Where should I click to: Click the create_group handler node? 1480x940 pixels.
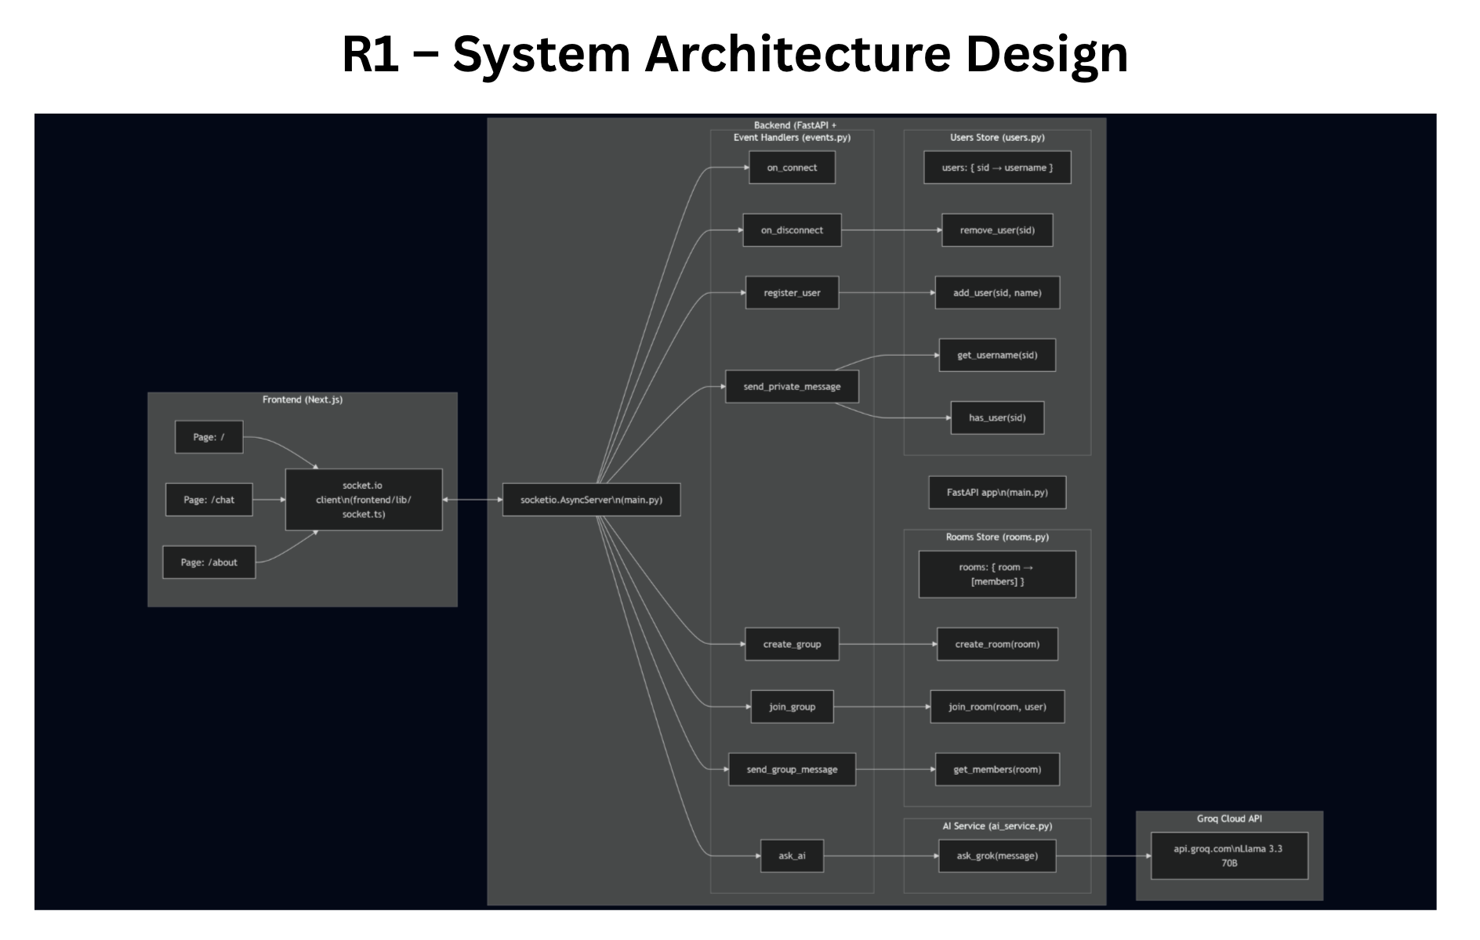pos(792,645)
